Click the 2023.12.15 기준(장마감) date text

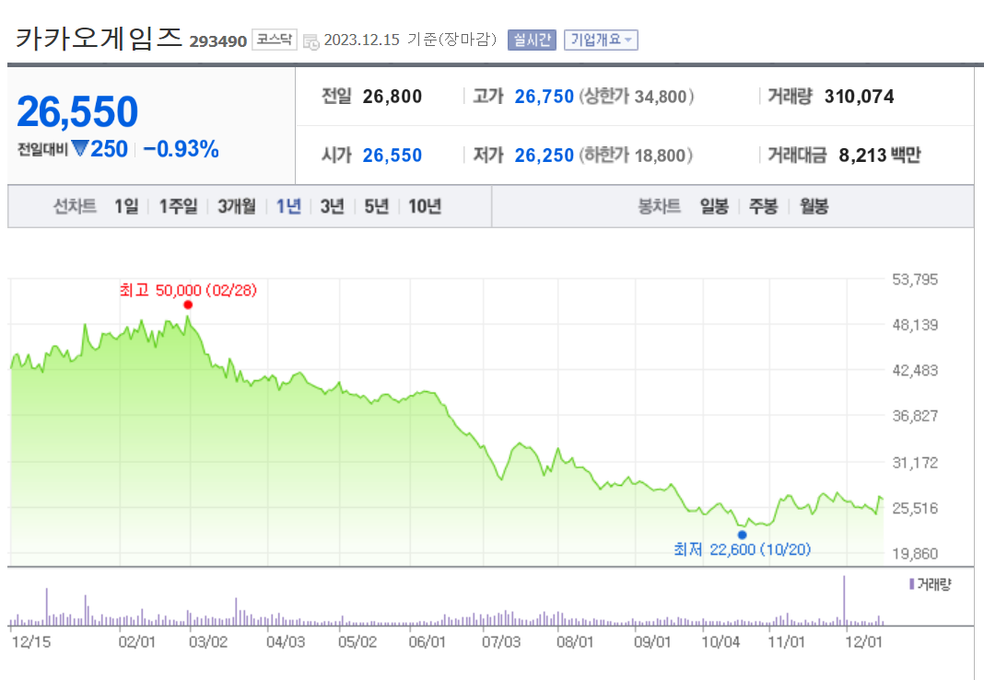(x=410, y=40)
